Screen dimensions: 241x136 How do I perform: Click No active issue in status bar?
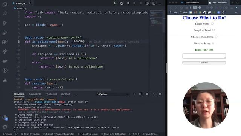coord(88,134)
